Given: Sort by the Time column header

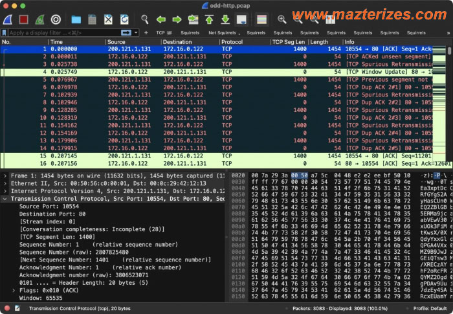Looking at the screenshot, I should point(76,42).
